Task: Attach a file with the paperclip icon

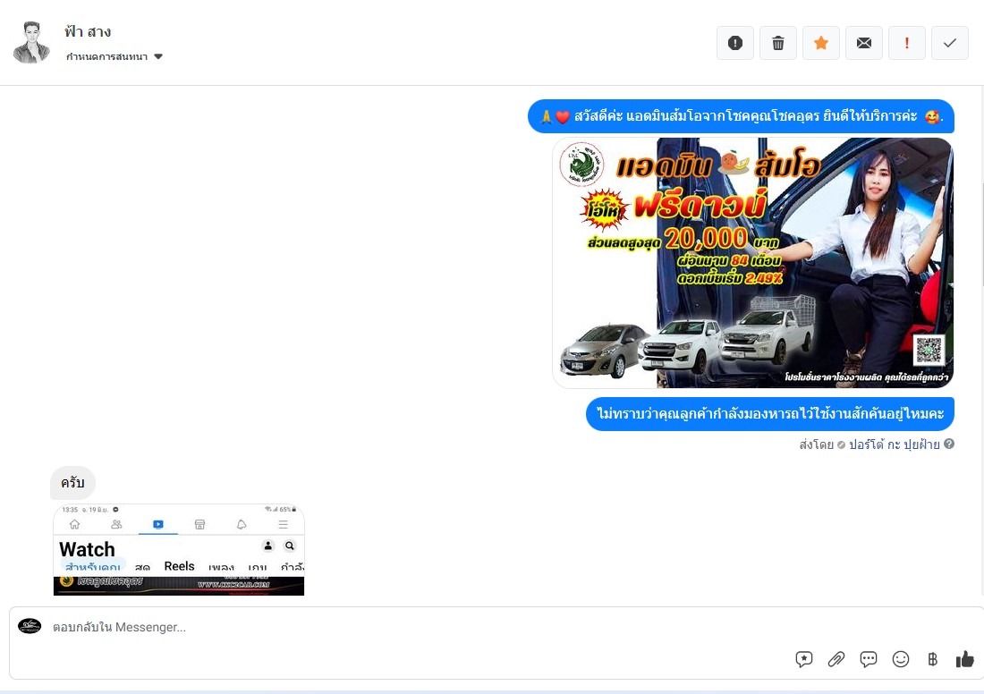Action: (836, 659)
